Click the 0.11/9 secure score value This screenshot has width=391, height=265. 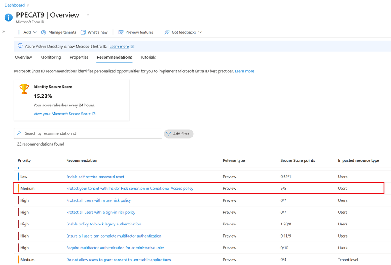click(286, 236)
